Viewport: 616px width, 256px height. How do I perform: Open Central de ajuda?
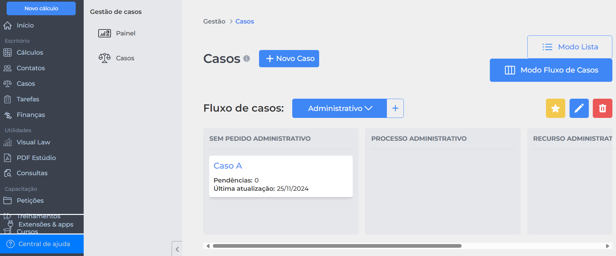coord(42,244)
